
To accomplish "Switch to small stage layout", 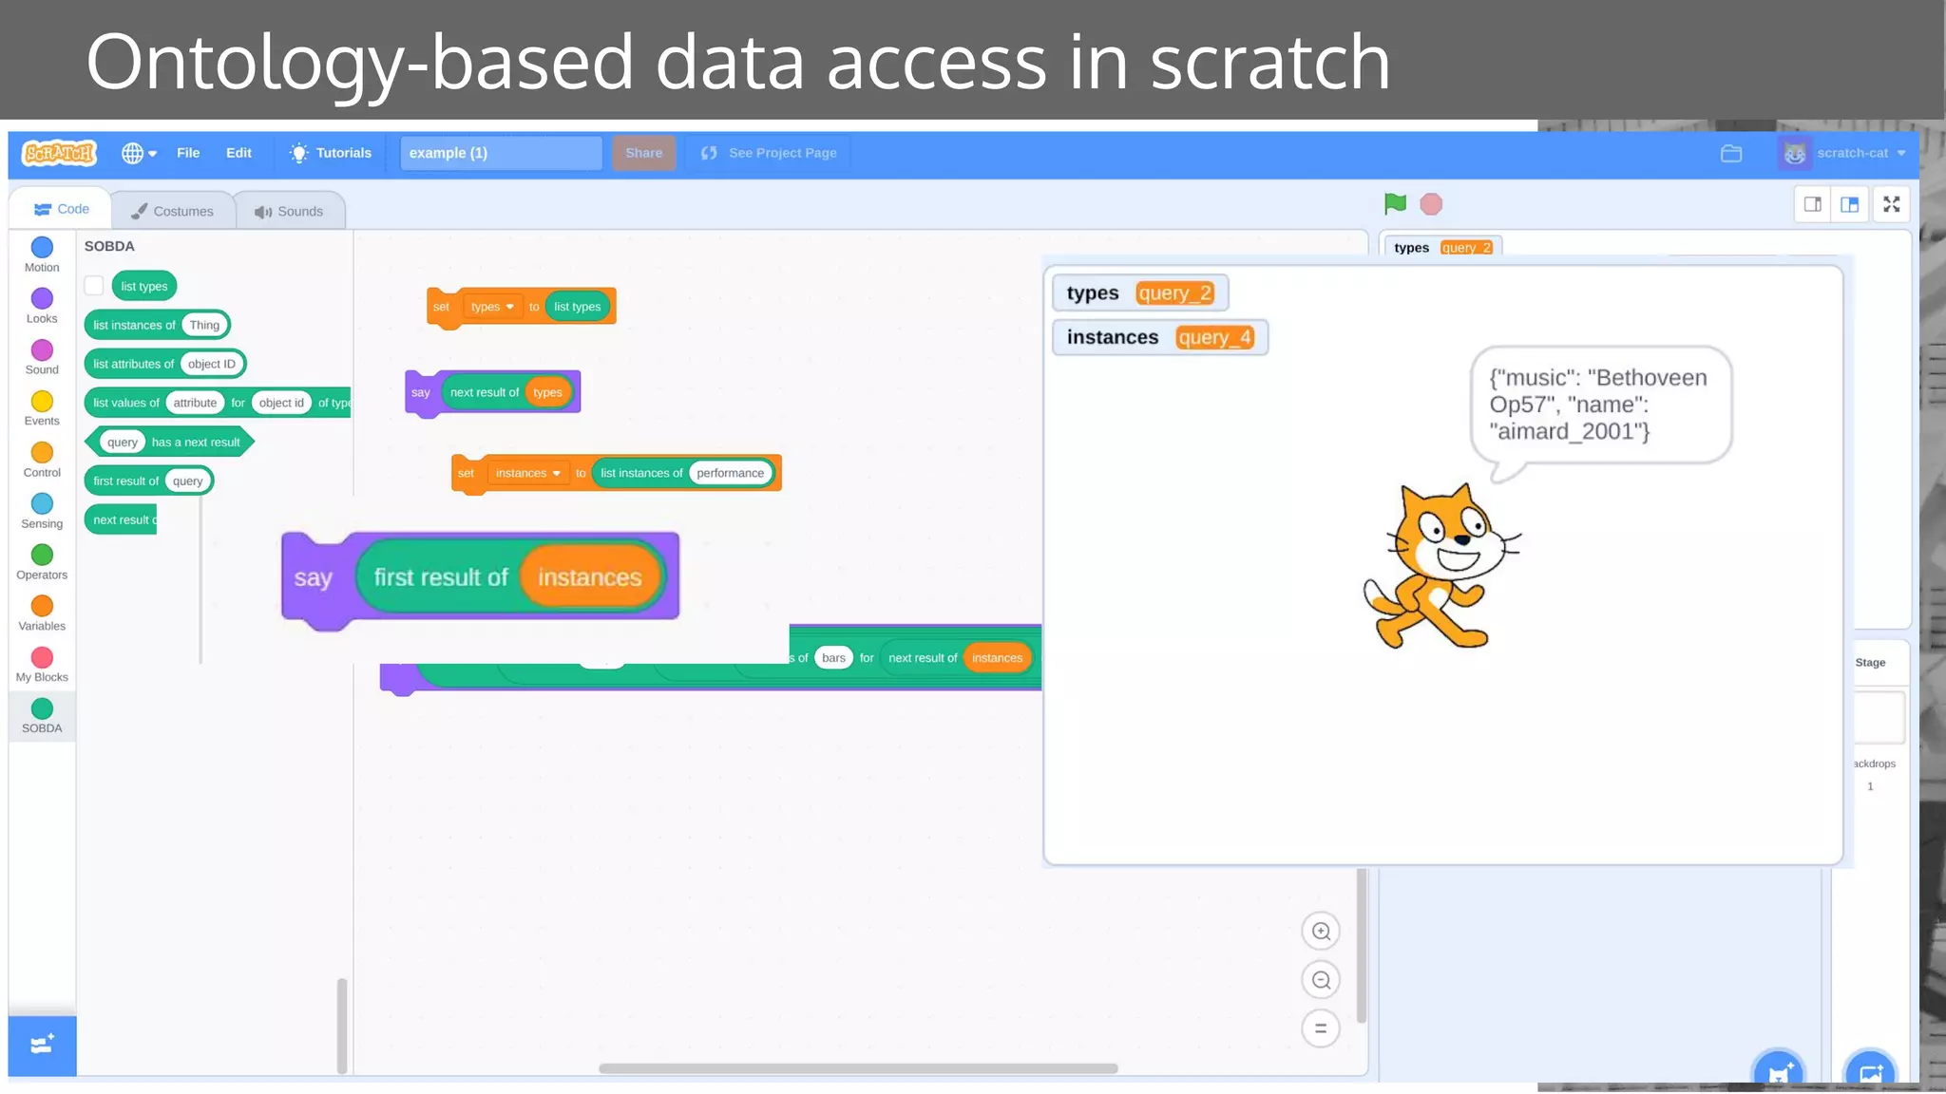I will pos(1813,204).
